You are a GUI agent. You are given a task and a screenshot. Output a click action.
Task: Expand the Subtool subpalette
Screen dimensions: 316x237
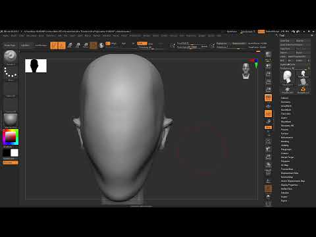click(x=284, y=98)
